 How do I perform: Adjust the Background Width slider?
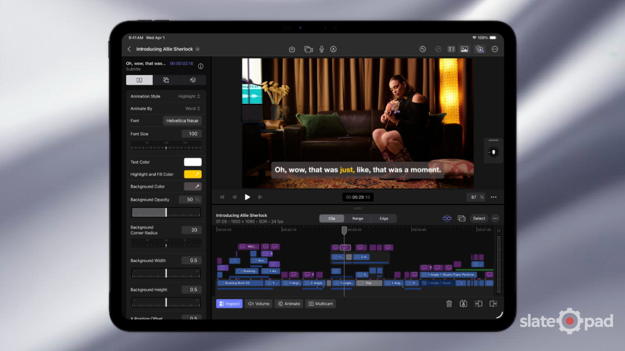(x=166, y=273)
